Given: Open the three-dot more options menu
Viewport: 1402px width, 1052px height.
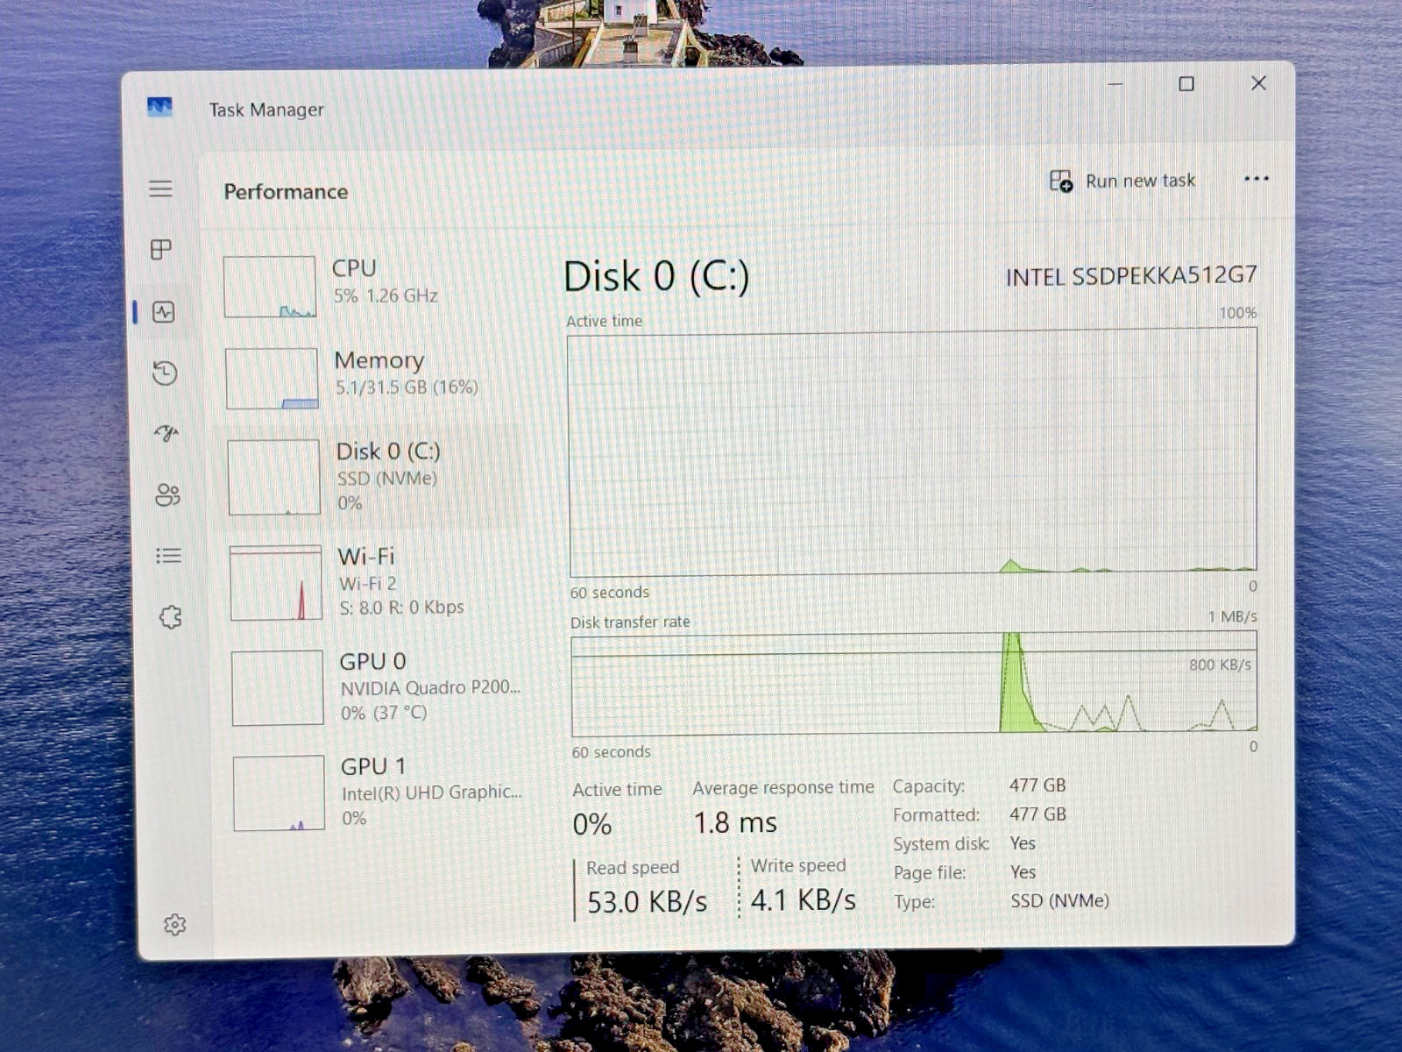Looking at the screenshot, I should [1256, 179].
